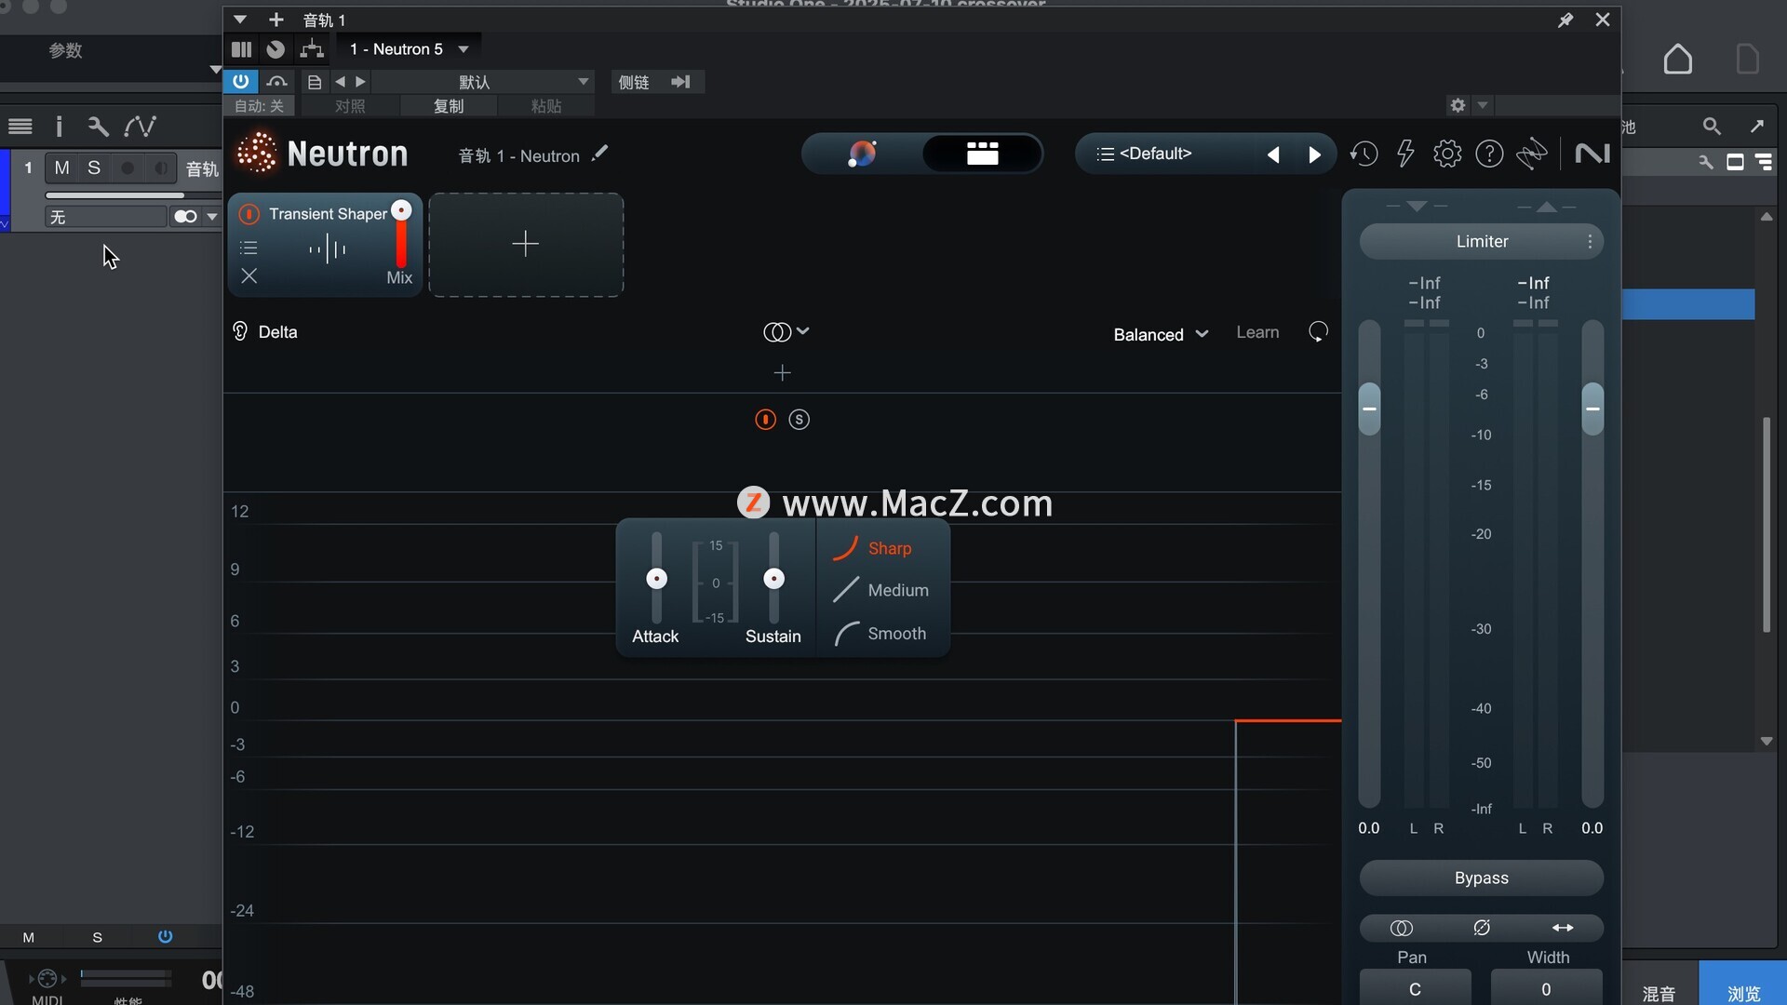The height and width of the screenshot is (1005, 1787).
Task: Click the Limiter button
Action: 1482,242
